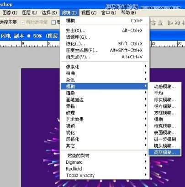Reapply last filter 模糊 Ctrl+F
This screenshot has width=185, height=187.
pos(105,21)
